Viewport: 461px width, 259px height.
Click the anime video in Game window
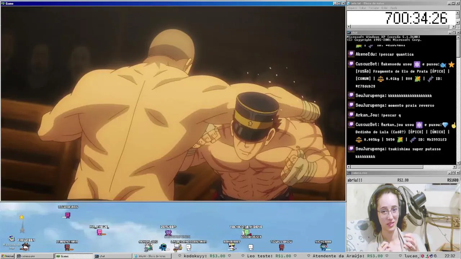click(x=173, y=104)
